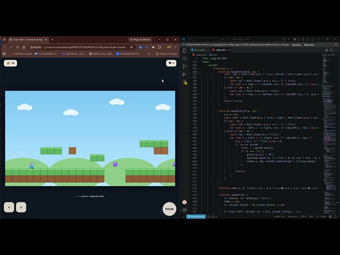The width and height of the screenshot is (340, 255).
Task: Dismiss the restricted mode banner
Action: coord(336,45)
